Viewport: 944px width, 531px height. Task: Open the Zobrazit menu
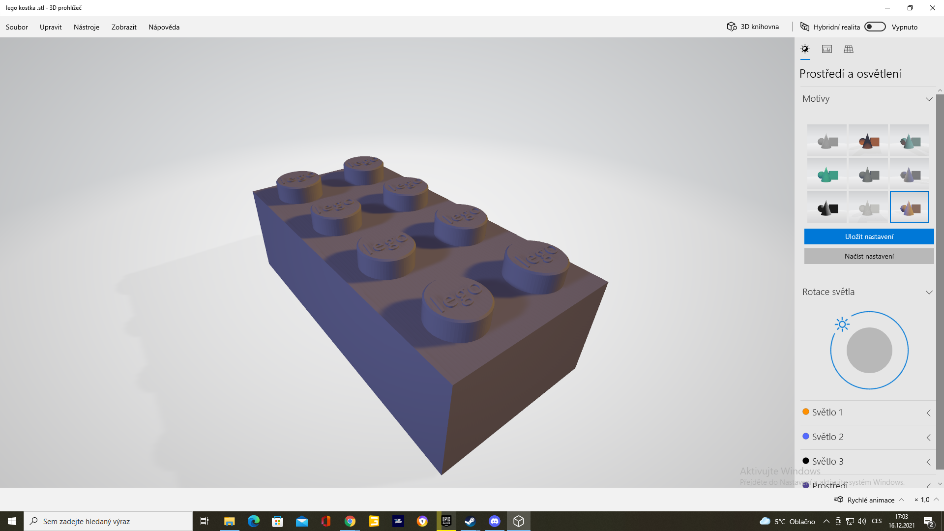coord(124,27)
